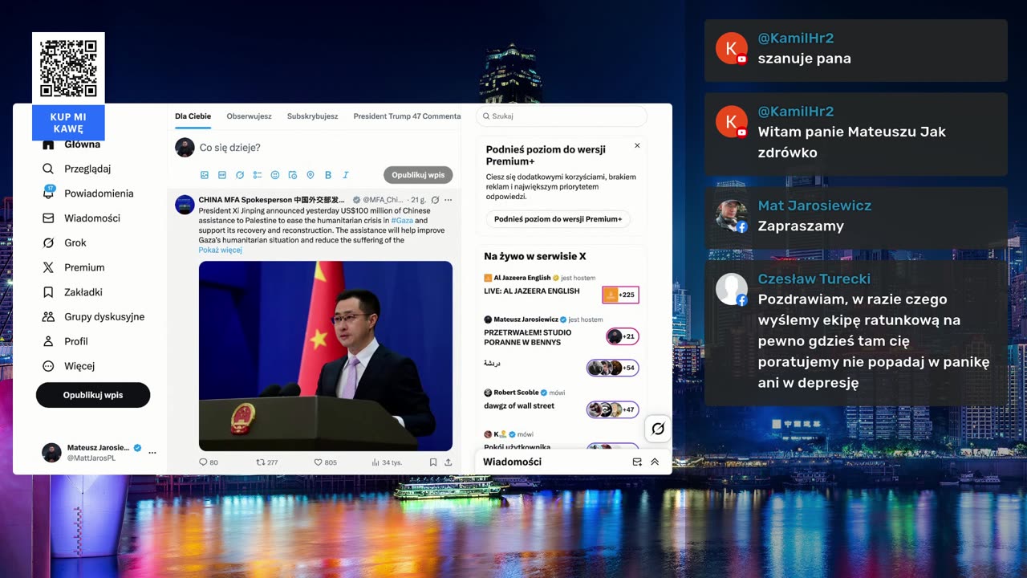Click grey Opublikuj wpis compose button

click(x=418, y=175)
